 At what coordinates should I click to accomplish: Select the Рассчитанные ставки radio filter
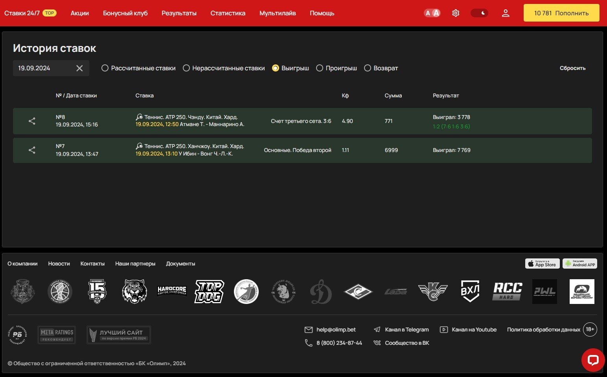click(105, 68)
